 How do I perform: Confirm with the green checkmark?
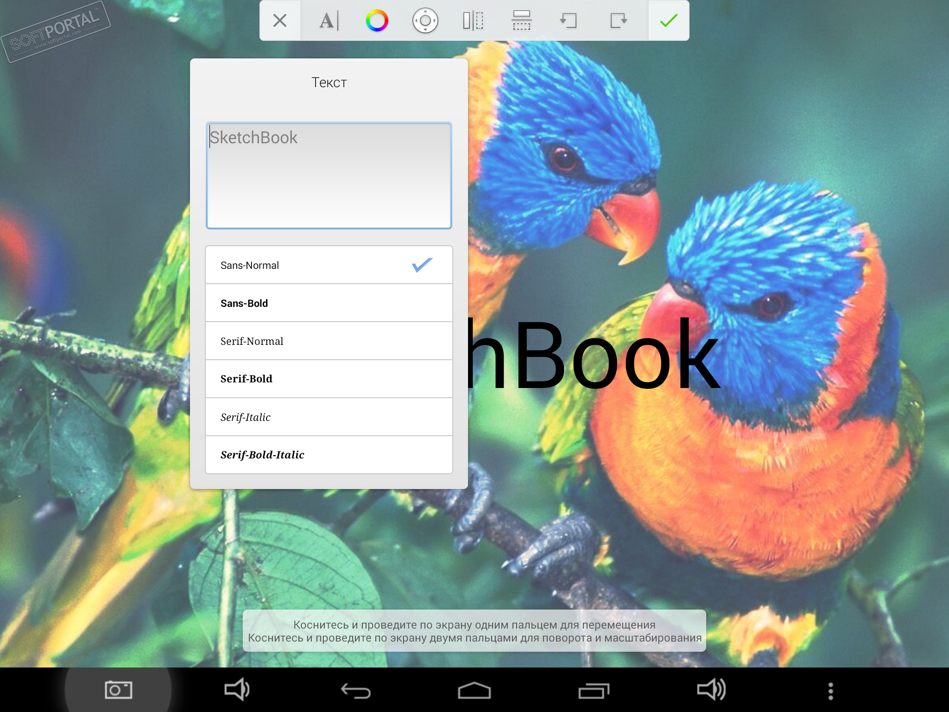[669, 20]
